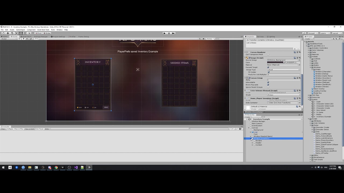Collapse the Canvas object in Hierarchy
The width and height of the screenshot is (344, 193).
pos(249,128)
